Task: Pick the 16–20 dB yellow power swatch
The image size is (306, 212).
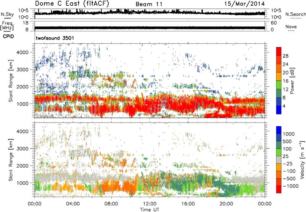Action: coord(279,77)
